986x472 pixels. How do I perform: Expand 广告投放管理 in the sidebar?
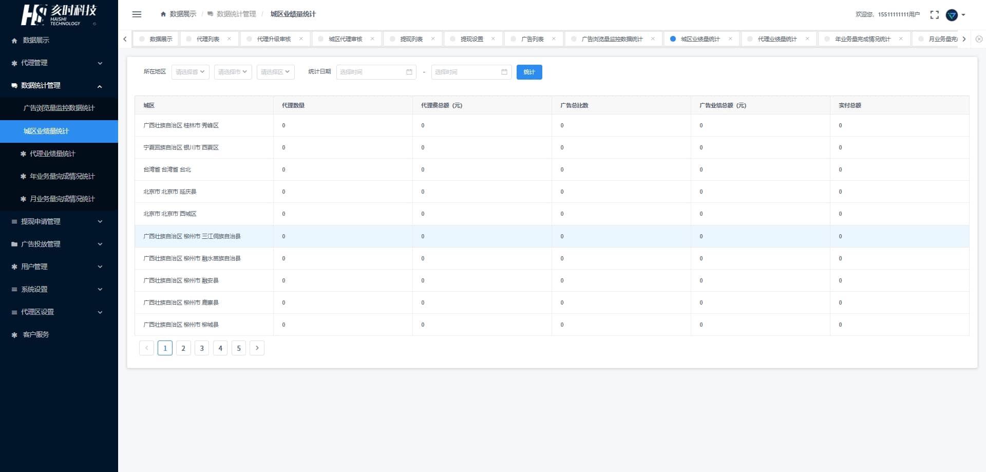click(x=59, y=244)
